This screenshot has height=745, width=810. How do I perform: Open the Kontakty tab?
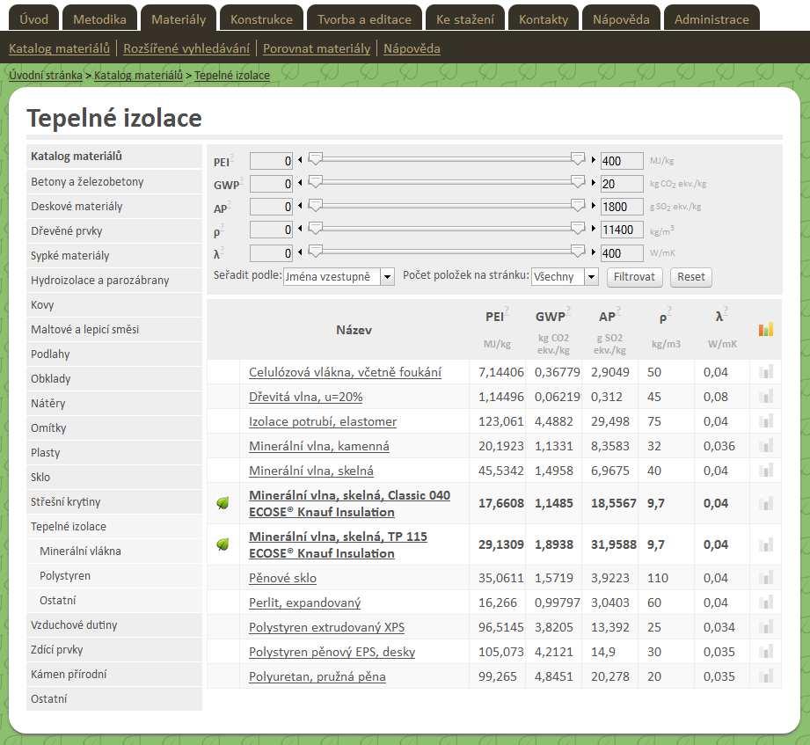(544, 18)
